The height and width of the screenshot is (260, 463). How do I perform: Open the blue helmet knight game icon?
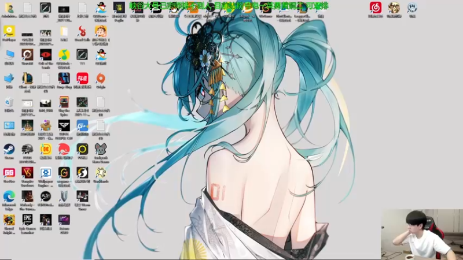64,79
